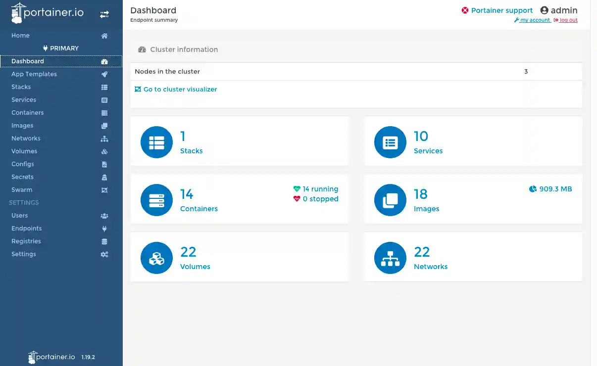597x366 pixels.
Task: Go to the Swarm sidebar page
Action: coord(22,190)
